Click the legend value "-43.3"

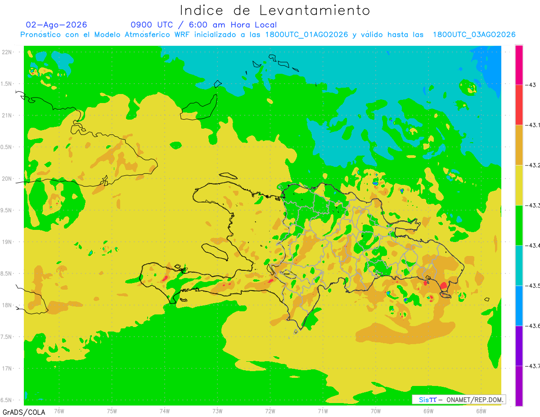pos(532,205)
